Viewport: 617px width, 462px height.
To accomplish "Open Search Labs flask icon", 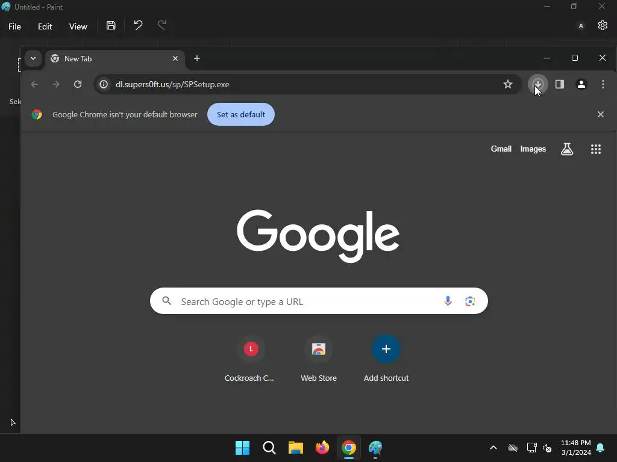I will point(566,149).
